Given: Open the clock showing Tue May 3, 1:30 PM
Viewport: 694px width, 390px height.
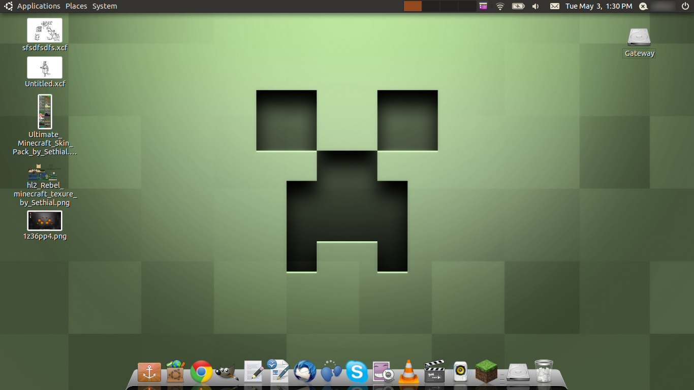Looking at the screenshot, I should (598, 6).
